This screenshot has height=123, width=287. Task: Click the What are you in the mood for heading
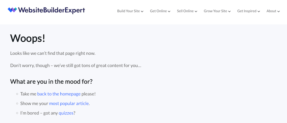52,81
